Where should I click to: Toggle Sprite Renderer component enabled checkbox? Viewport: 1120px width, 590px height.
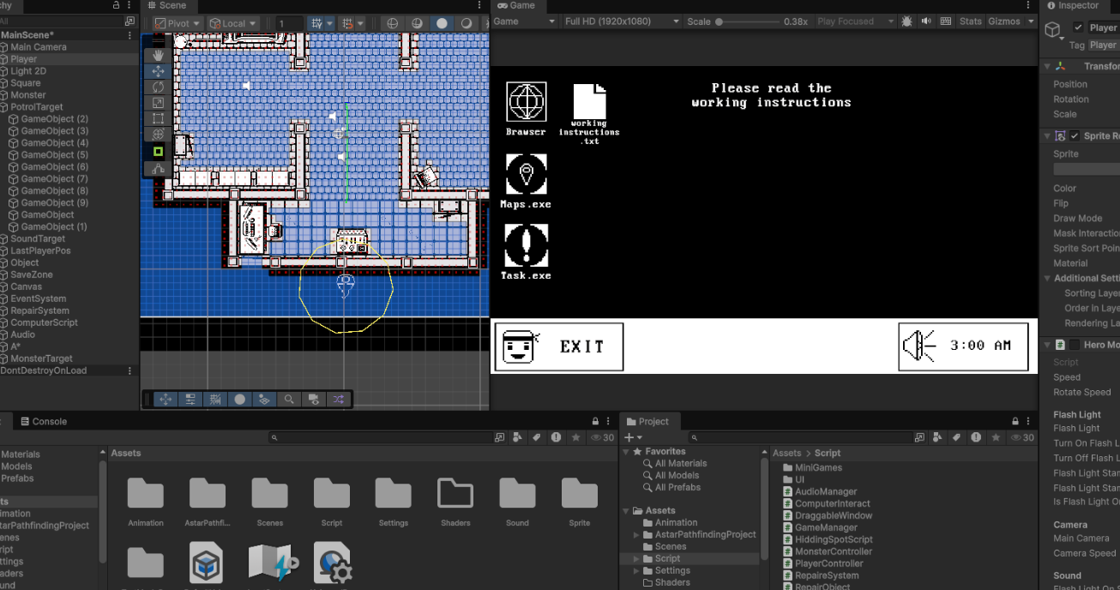click(x=1075, y=135)
